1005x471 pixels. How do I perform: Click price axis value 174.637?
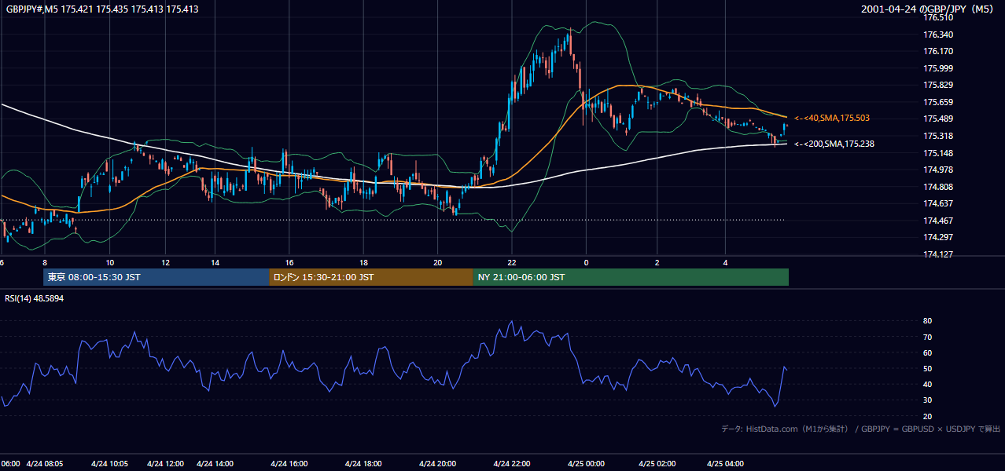[x=938, y=203]
